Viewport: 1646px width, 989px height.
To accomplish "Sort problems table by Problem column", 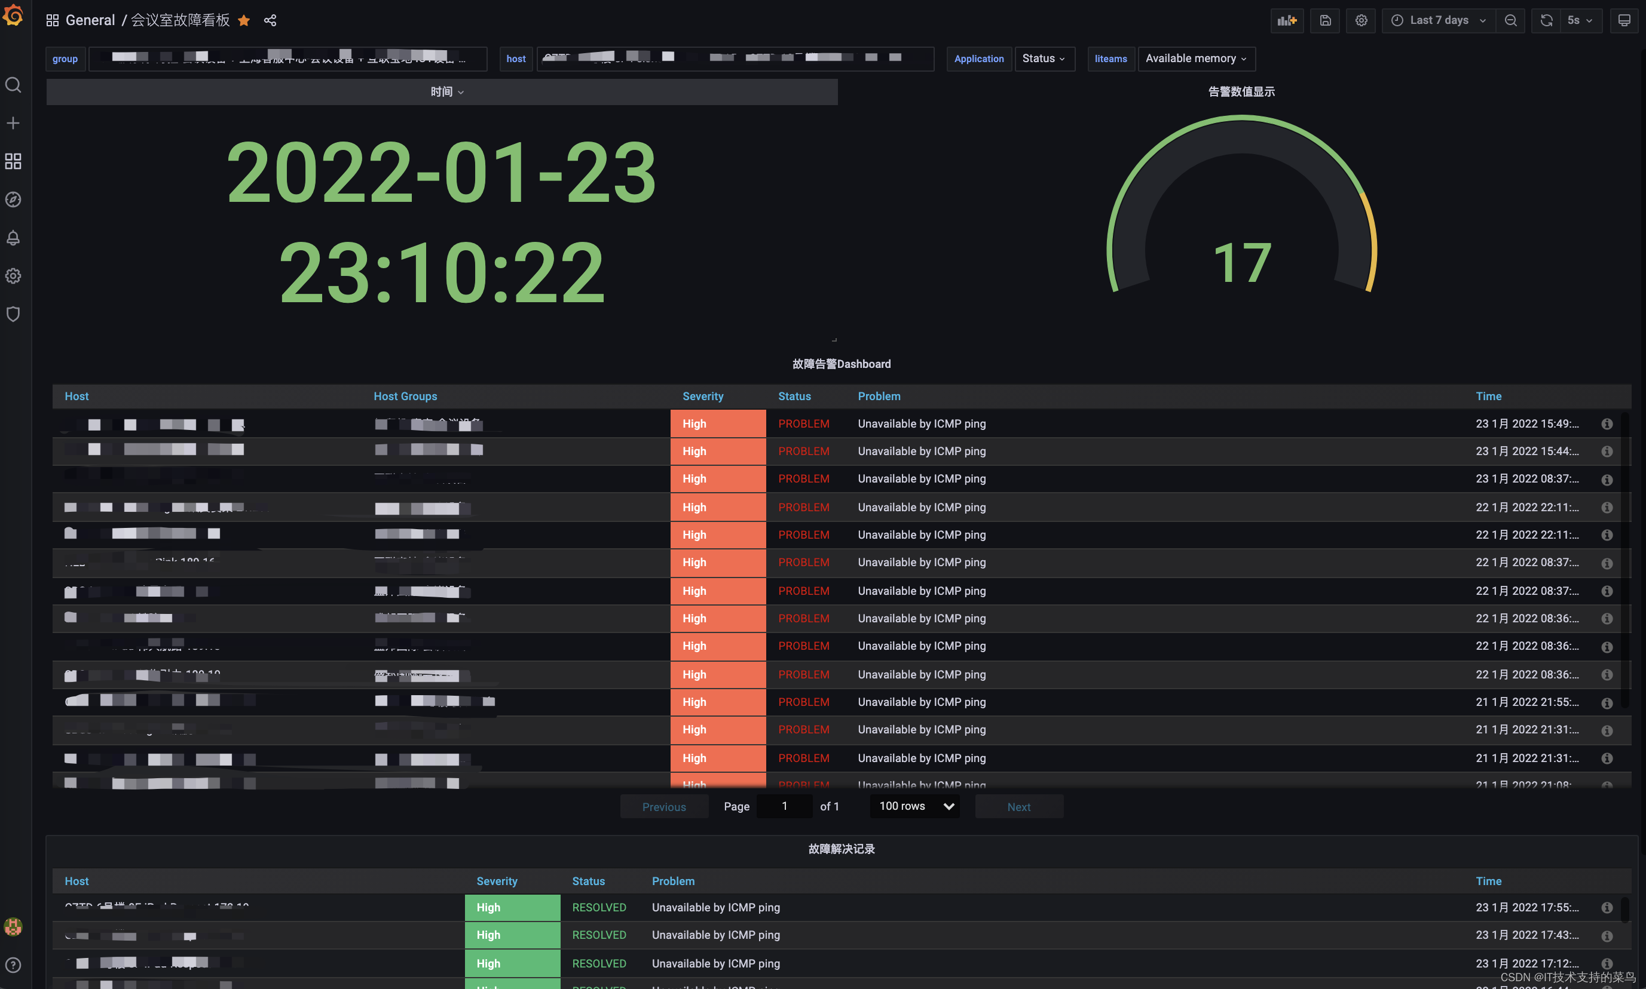I will [x=879, y=397].
